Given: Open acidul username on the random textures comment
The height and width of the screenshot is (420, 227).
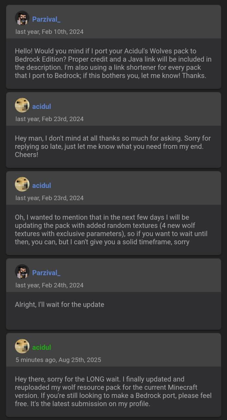Looking at the screenshot, I should click(x=41, y=185).
